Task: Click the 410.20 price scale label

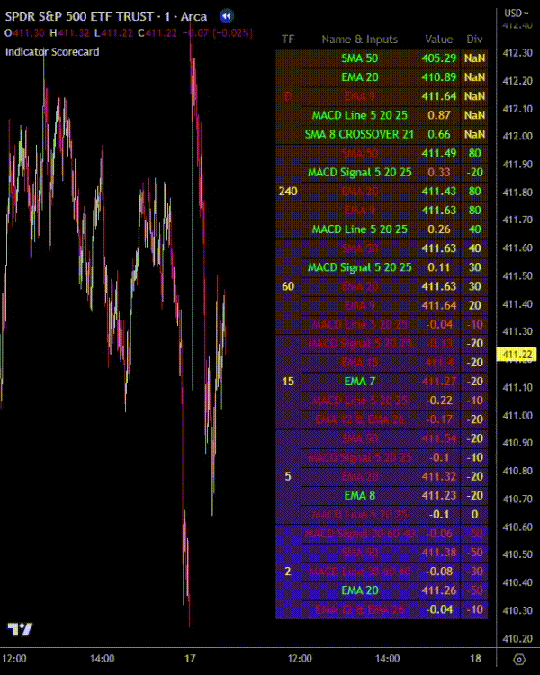Action: (517, 638)
